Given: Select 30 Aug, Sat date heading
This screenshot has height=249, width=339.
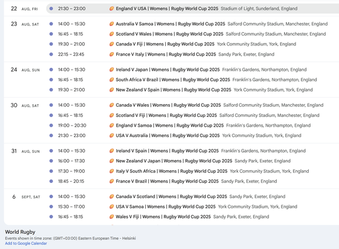Looking at the screenshot, I should click(25, 105).
